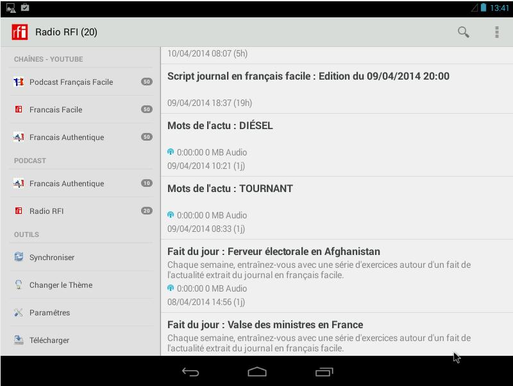Open Script journal en français facile article
Screen dimensions: 513x386
coord(337,89)
